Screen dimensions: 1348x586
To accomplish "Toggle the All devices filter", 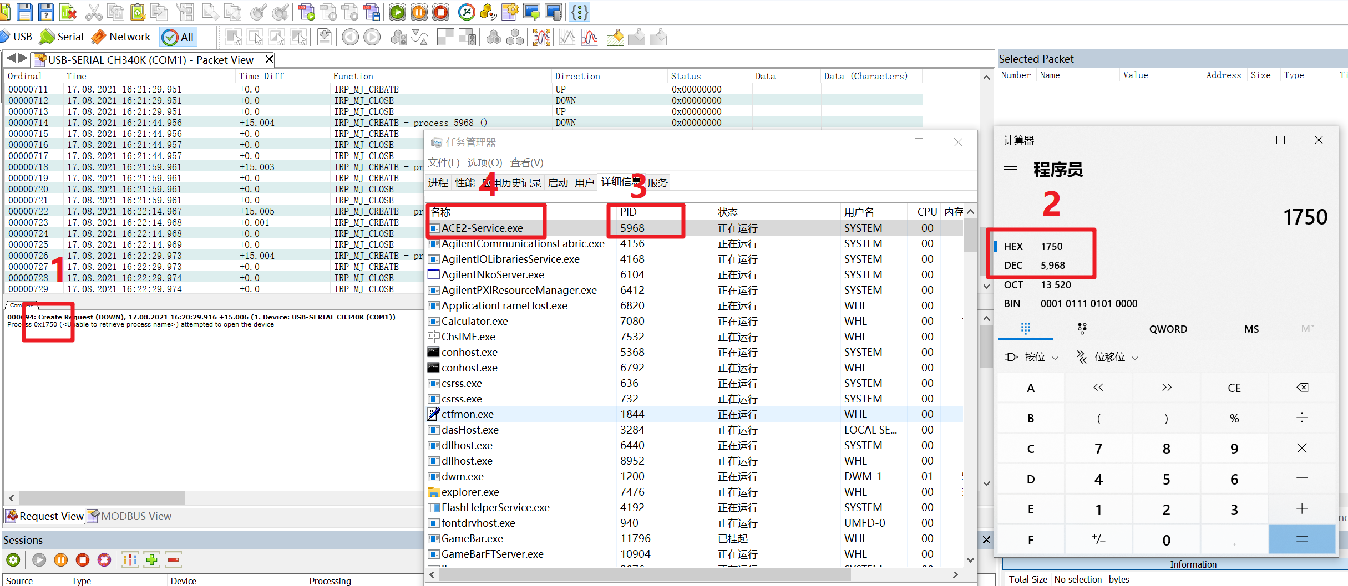I will 178,37.
